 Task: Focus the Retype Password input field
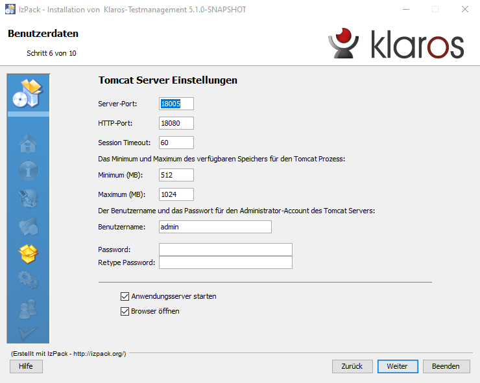point(226,262)
